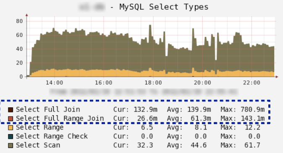Click the Select Range Avg value 8.1
The width and height of the screenshot is (283, 153).
tap(201, 127)
